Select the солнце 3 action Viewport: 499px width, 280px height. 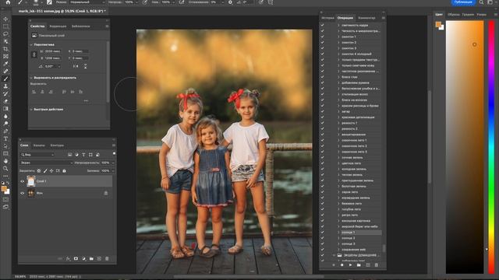coord(349,243)
